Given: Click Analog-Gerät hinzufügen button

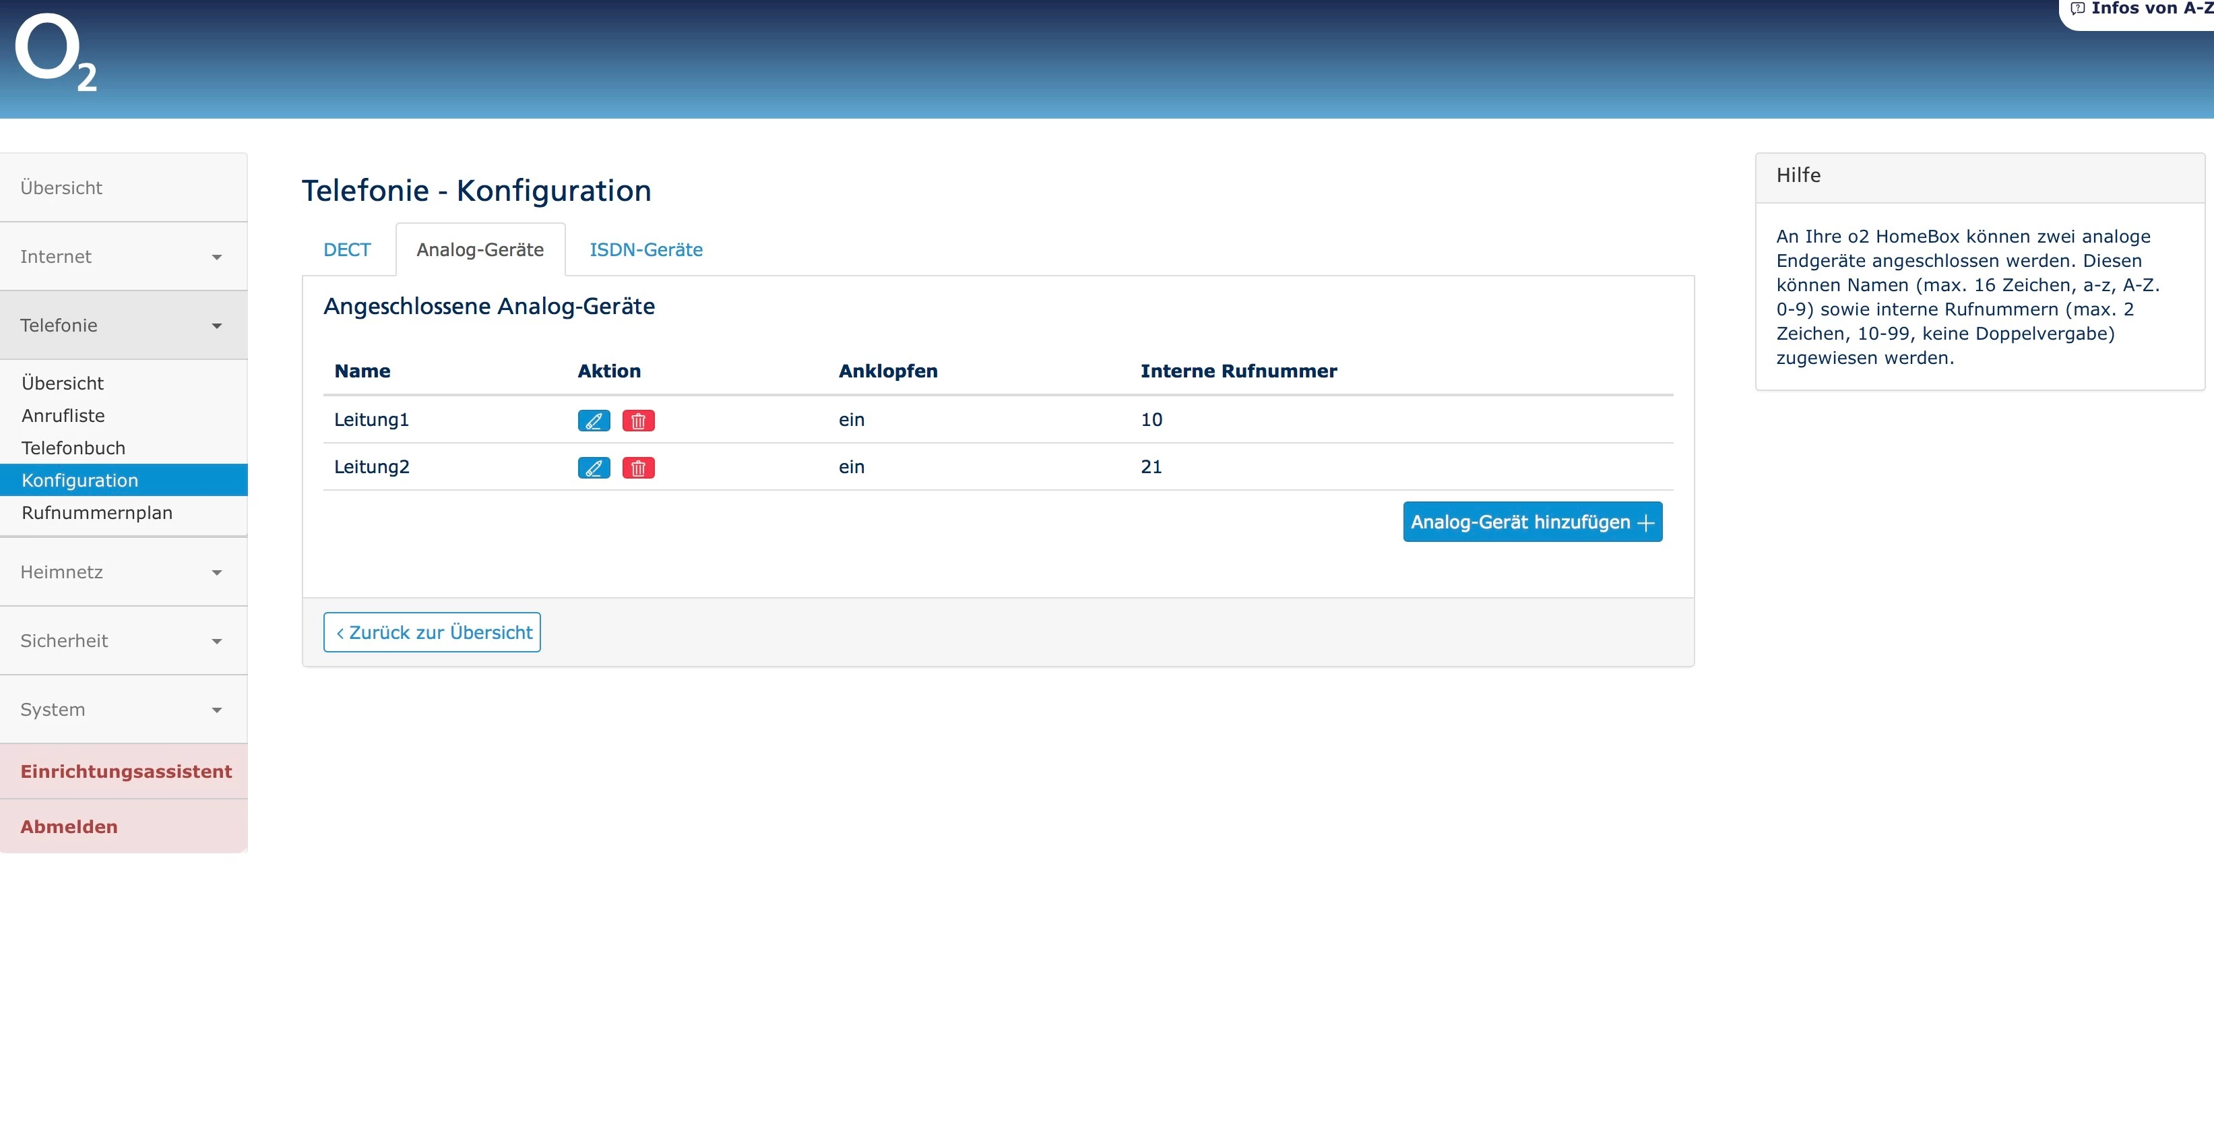Looking at the screenshot, I should 1531,522.
